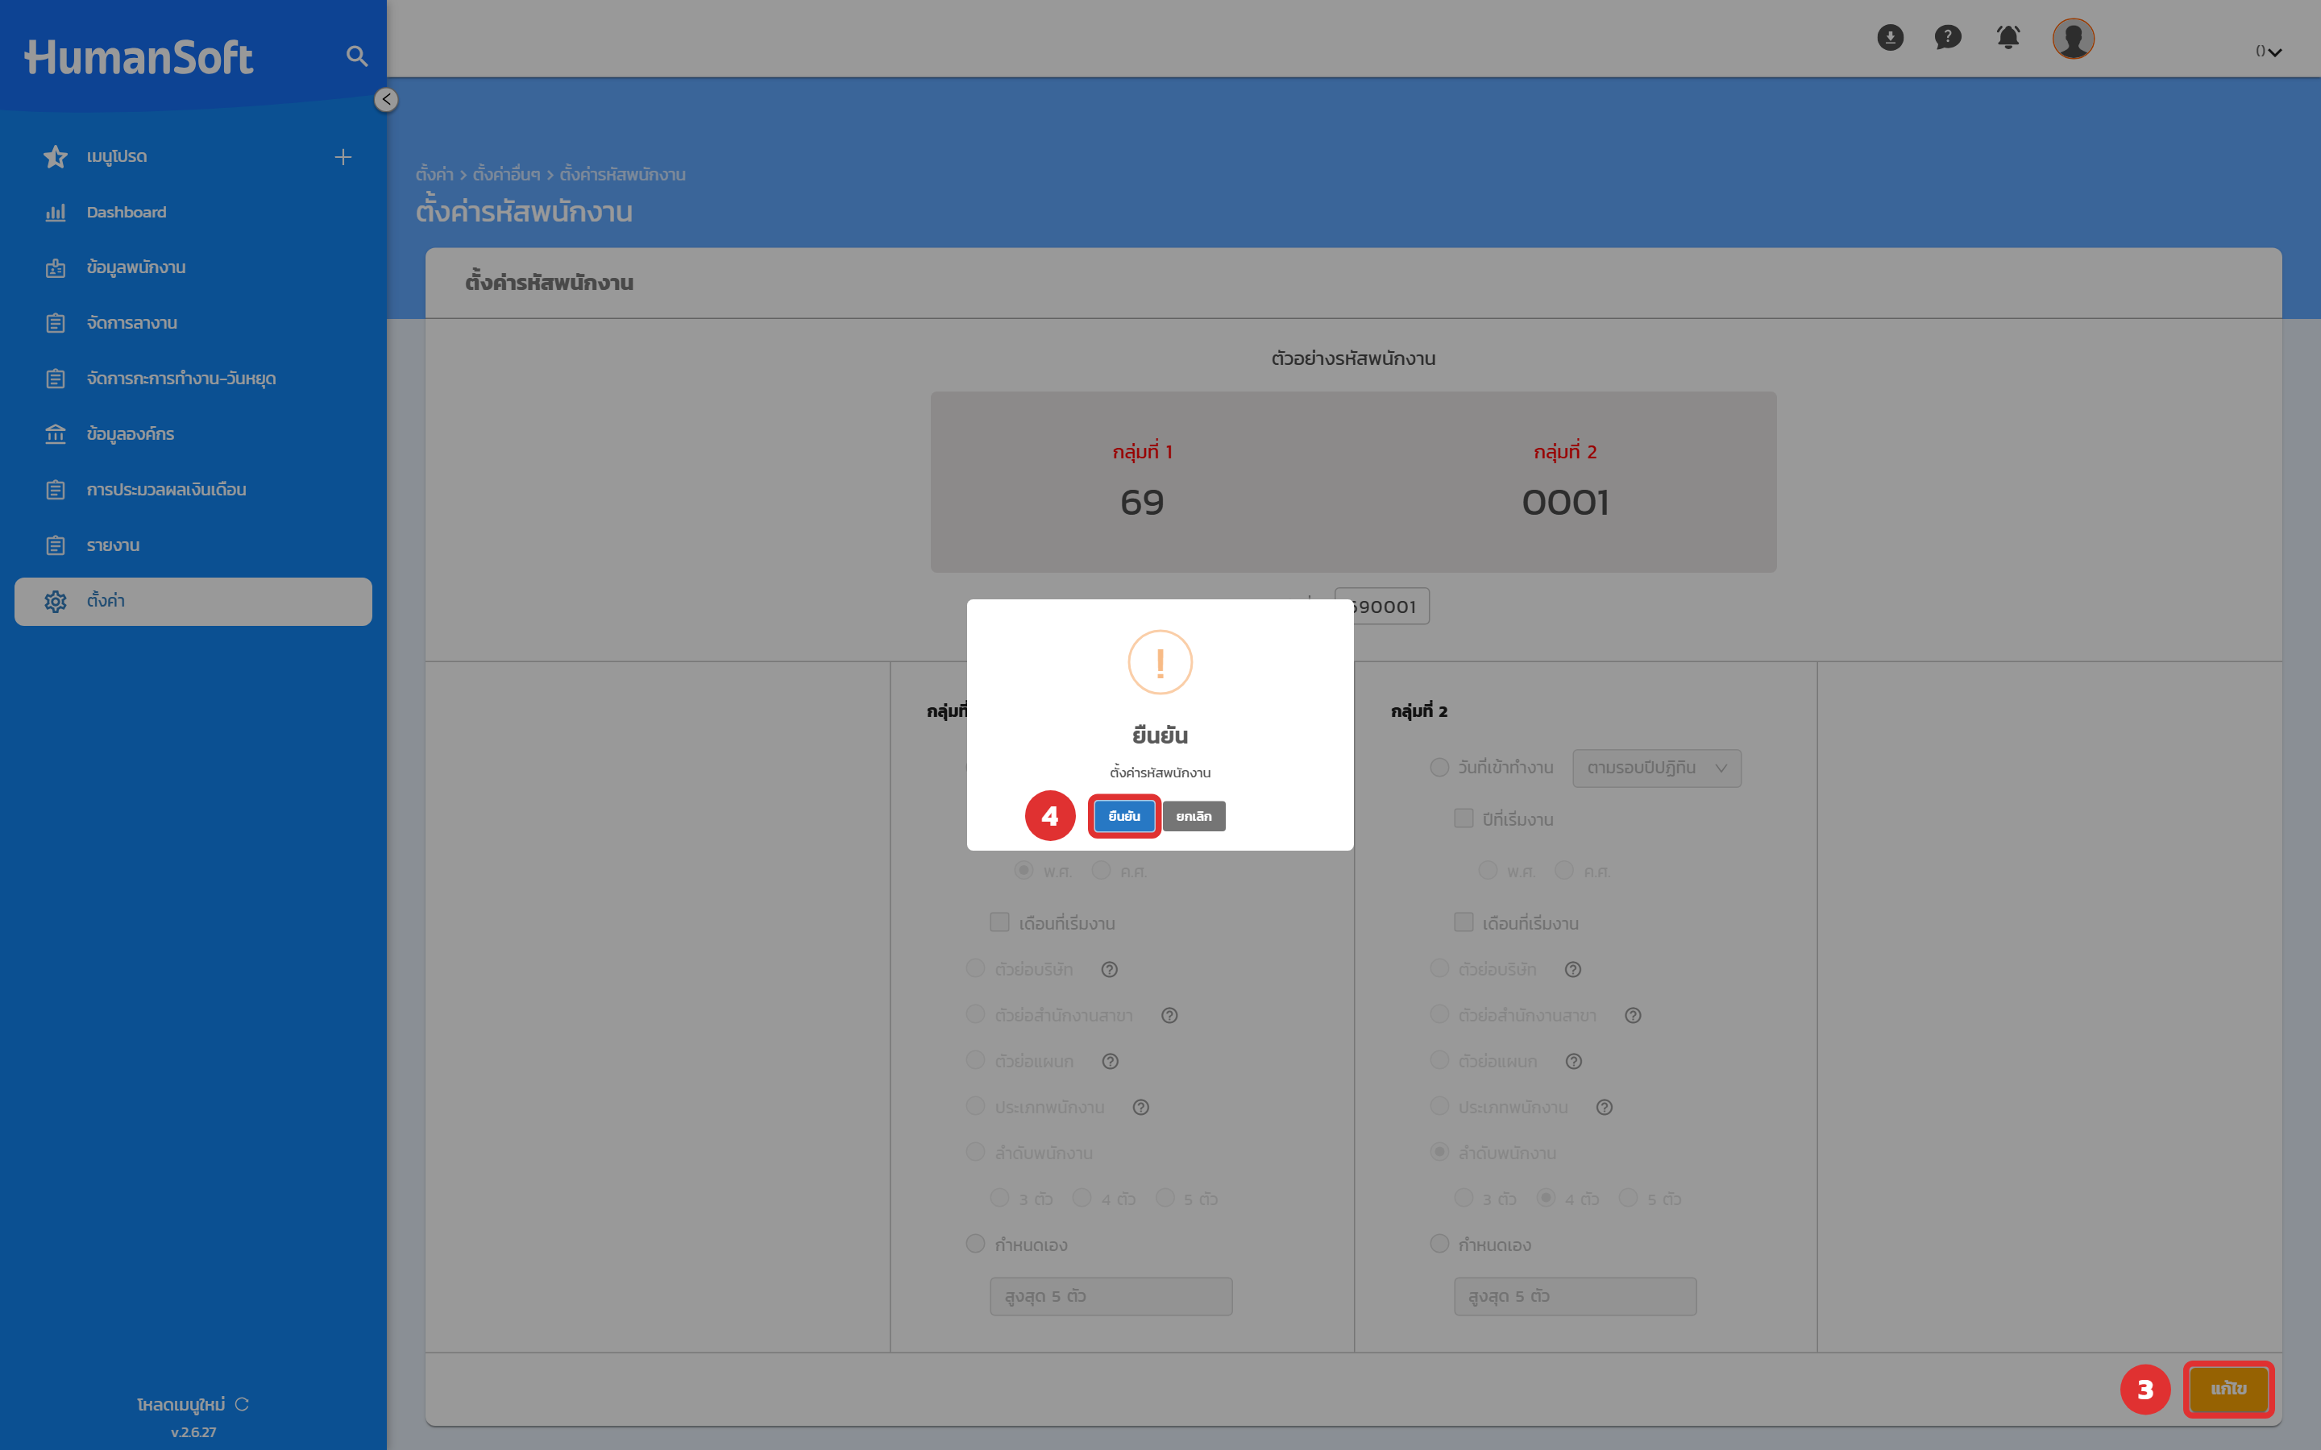Check เดือนที่เริ่มงาน box in กลุ่มที่ 2
2321x1450 pixels.
(x=1464, y=922)
